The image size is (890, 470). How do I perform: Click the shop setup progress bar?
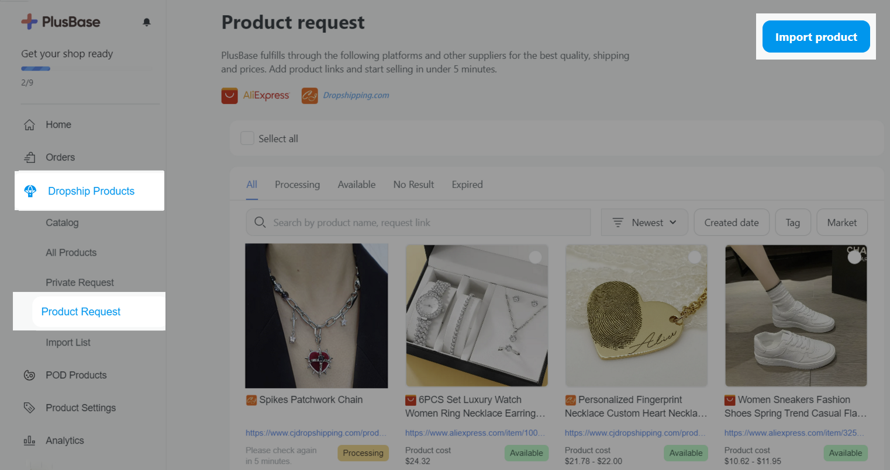(x=36, y=69)
